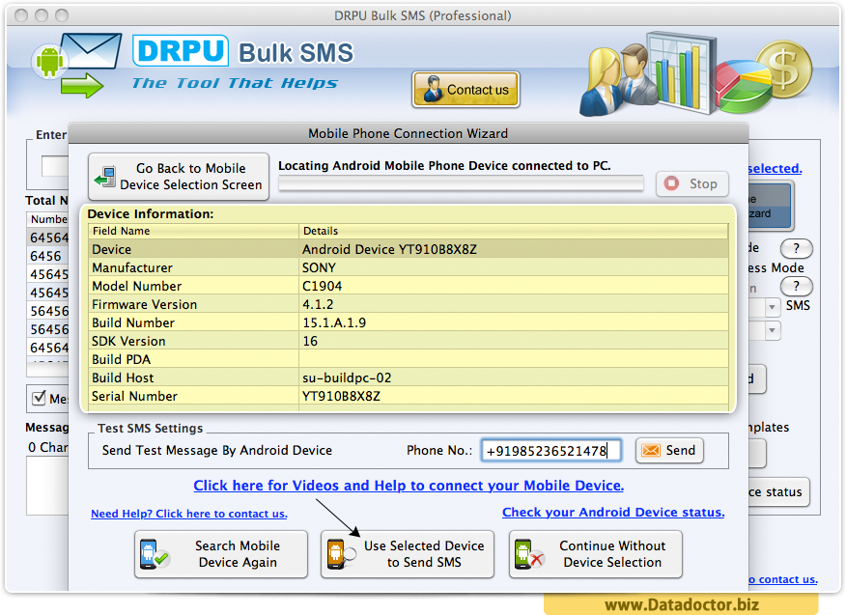The width and height of the screenshot is (846, 615).
Task: Click Continue Without Device Selection red-X phone icon
Action: coord(529,553)
